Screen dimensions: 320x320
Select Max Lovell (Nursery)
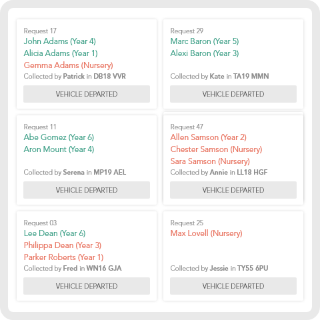click(207, 233)
